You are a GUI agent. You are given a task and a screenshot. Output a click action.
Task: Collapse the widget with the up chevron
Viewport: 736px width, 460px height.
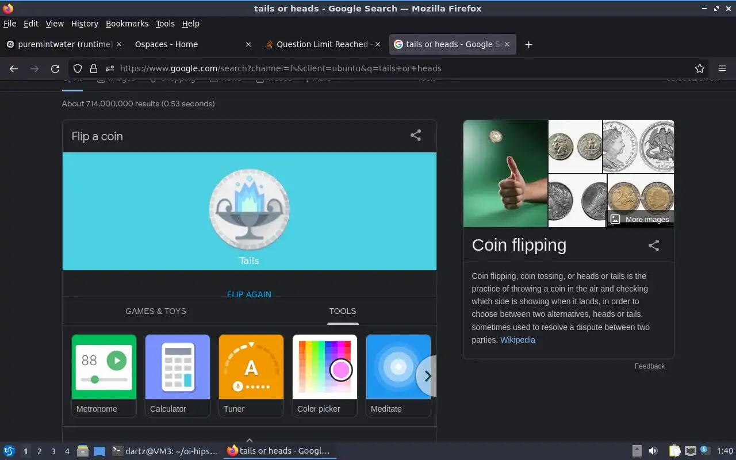coord(250,440)
